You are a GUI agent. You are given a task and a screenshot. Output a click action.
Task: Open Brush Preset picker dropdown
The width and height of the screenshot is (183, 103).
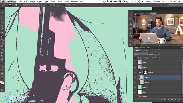coord(12,5)
